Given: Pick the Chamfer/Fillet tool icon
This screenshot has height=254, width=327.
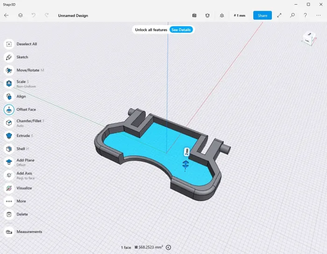Looking at the screenshot, I should point(9,123).
